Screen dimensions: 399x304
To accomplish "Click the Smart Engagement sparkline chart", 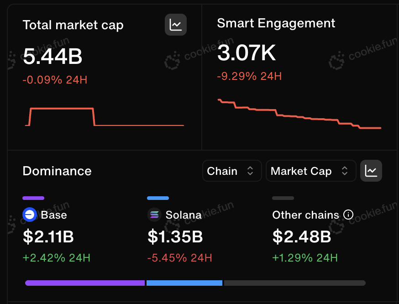I will pyautogui.click(x=299, y=114).
